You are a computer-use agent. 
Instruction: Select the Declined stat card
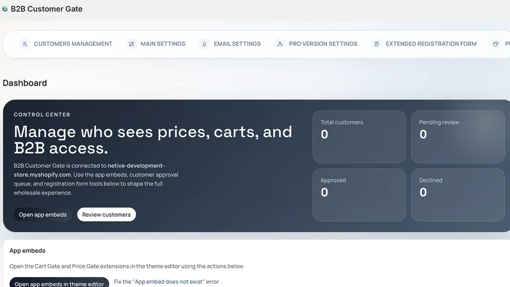tap(458, 195)
